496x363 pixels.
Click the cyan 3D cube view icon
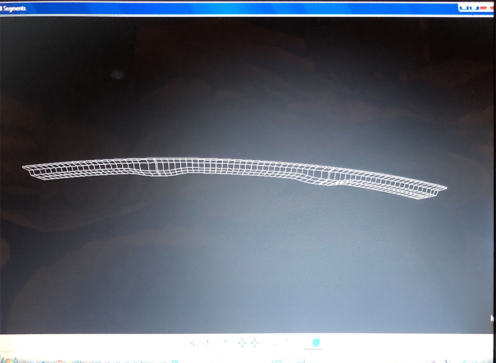[x=315, y=343]
